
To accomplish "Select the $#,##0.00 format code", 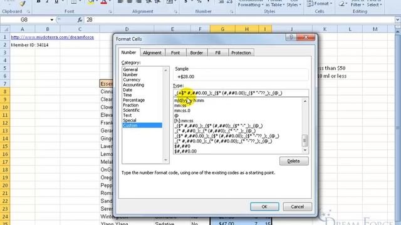I will 185,151.
